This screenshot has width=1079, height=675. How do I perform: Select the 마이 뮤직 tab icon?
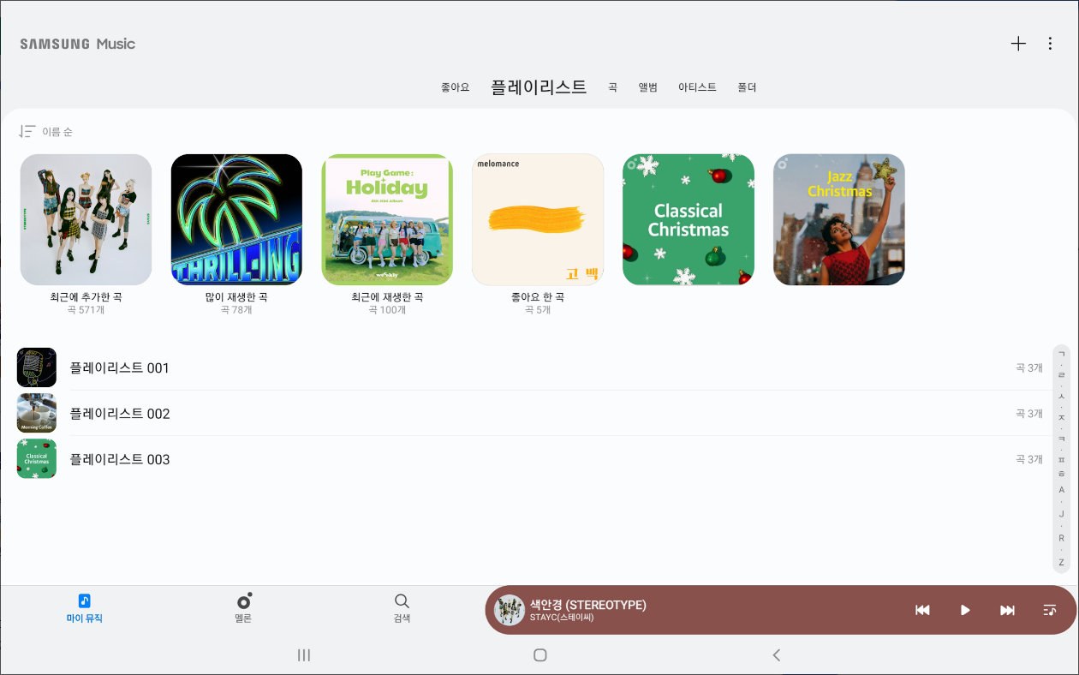tap(83, 600)
